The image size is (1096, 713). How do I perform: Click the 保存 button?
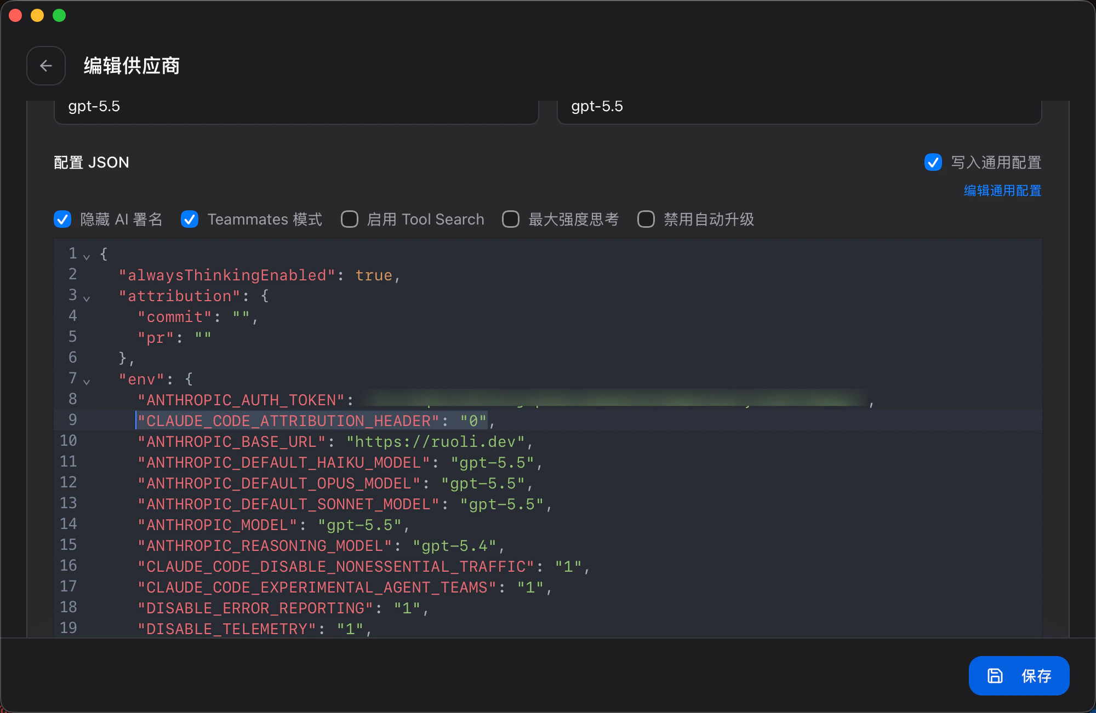1019,676
